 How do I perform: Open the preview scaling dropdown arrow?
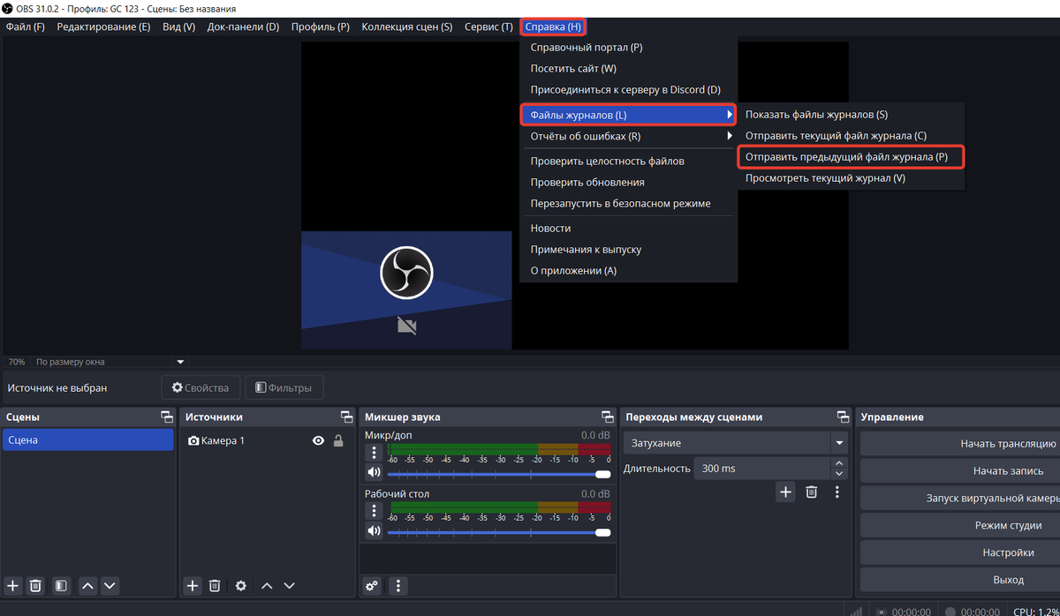(180, 362)
